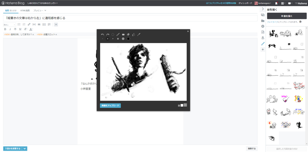
Task: Open the photo insert sidebar icon
Action: (263, 15)
